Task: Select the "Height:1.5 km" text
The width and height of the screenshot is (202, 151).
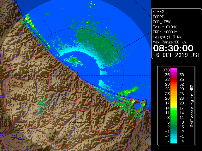Action: (x=167, y=37)
